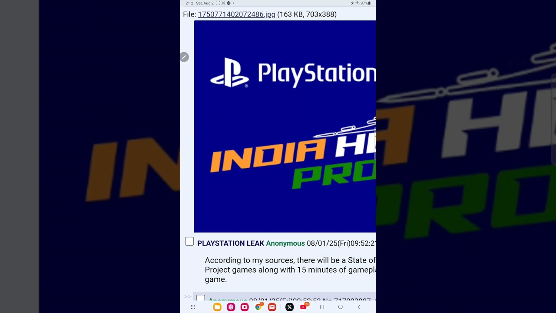Open the 1750771402072486.jpg file link
The height and width of the screenshot is (313, 556).
coord(236,14)
